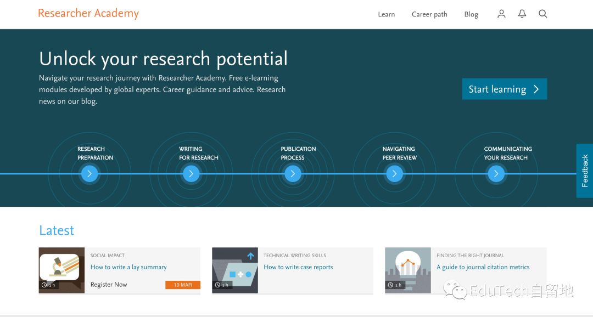This screenshot has width=593, height=317.
Task: Open the user account icon
Action: [x=501, y=14]
